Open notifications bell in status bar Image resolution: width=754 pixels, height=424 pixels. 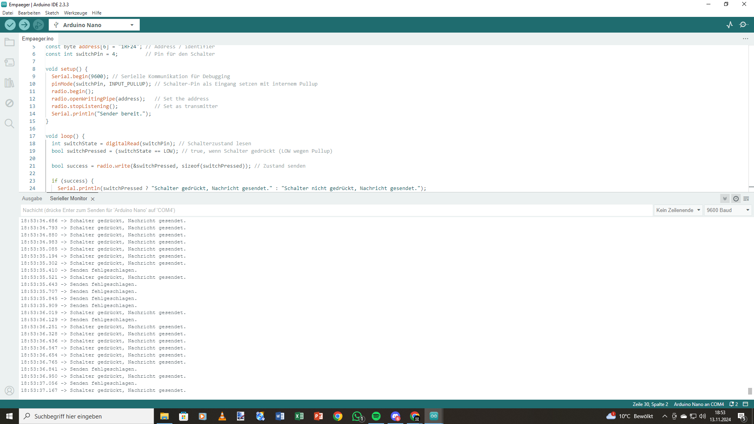pyautogui.click(x=734, y=404)
